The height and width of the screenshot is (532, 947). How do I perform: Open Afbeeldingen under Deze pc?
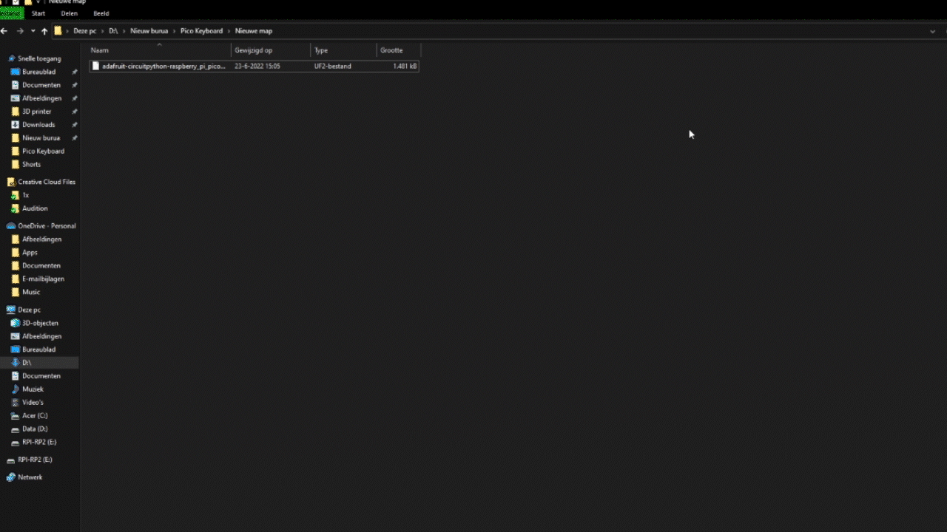click(42, 336)
